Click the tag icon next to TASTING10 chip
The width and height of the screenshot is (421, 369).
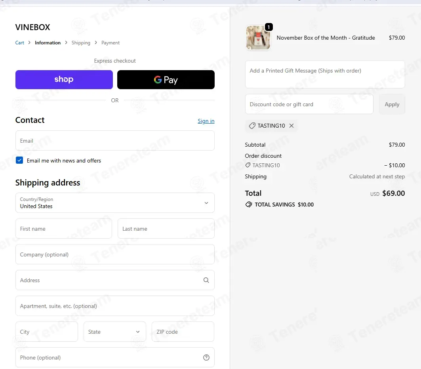click(252, 126)
